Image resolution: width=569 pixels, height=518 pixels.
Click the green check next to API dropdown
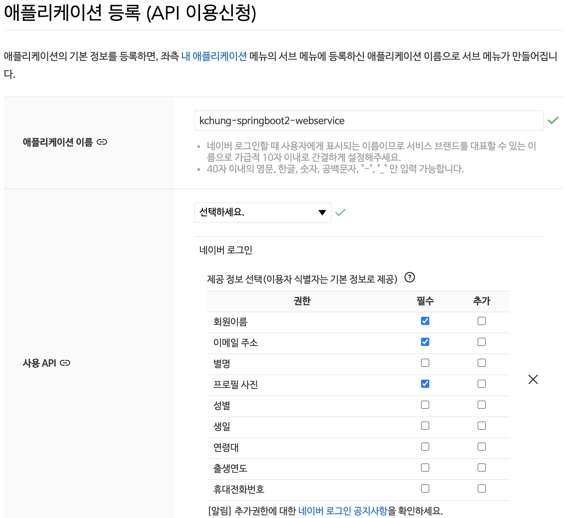(340, 212)
